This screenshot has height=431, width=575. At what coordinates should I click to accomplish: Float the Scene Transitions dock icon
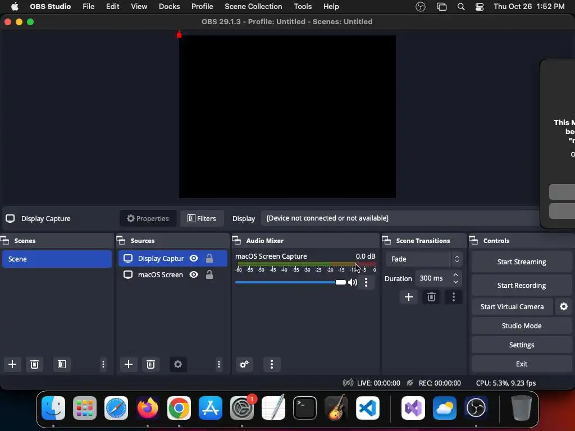(x=386, y=240)
